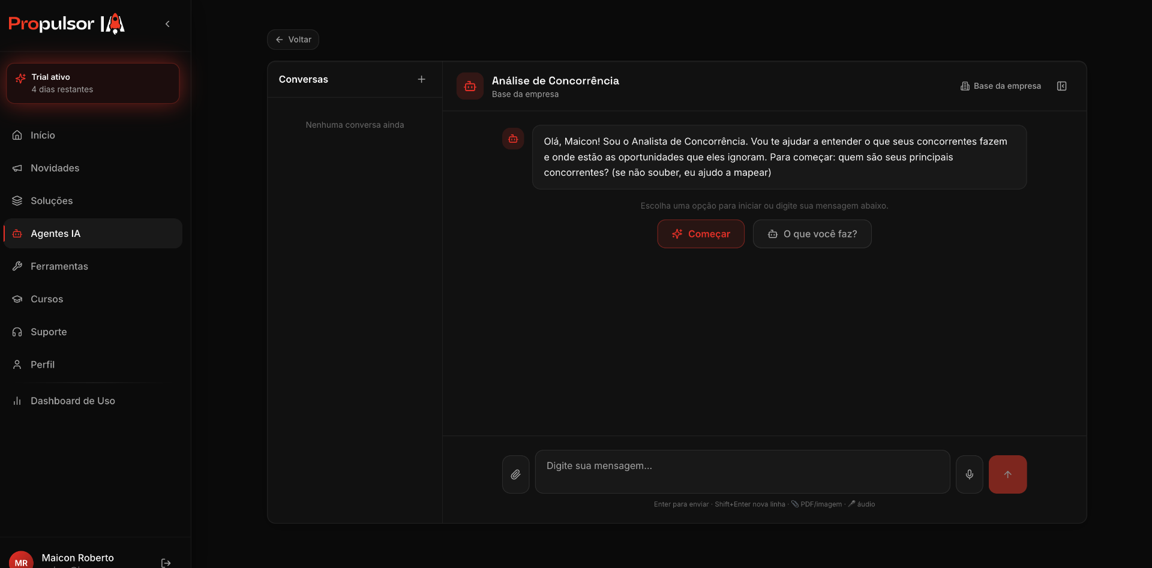Image resolution: width=1152 pixels, height=568 pixels.
Task: Click the MR user avatar
Action: (x=21, y=561)
